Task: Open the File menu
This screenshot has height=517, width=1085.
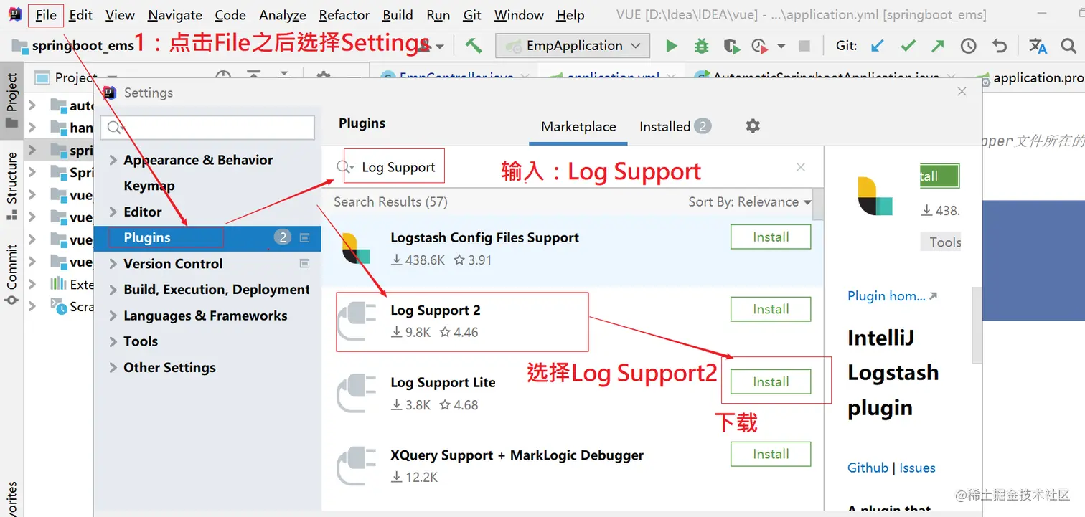Action: point(46,15)
